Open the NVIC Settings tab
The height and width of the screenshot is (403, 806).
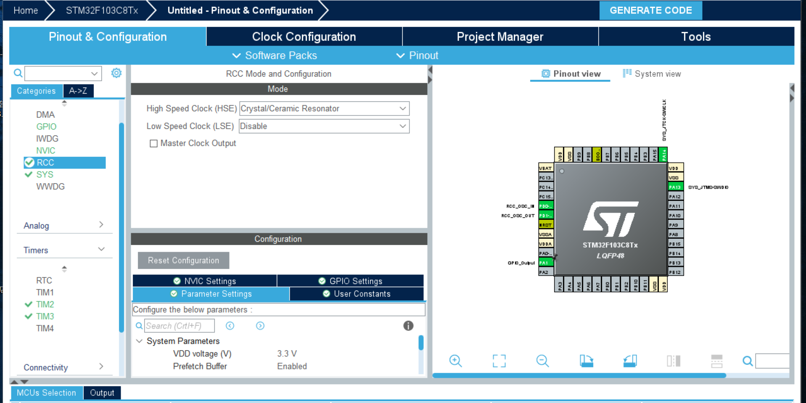click(205, 281)
